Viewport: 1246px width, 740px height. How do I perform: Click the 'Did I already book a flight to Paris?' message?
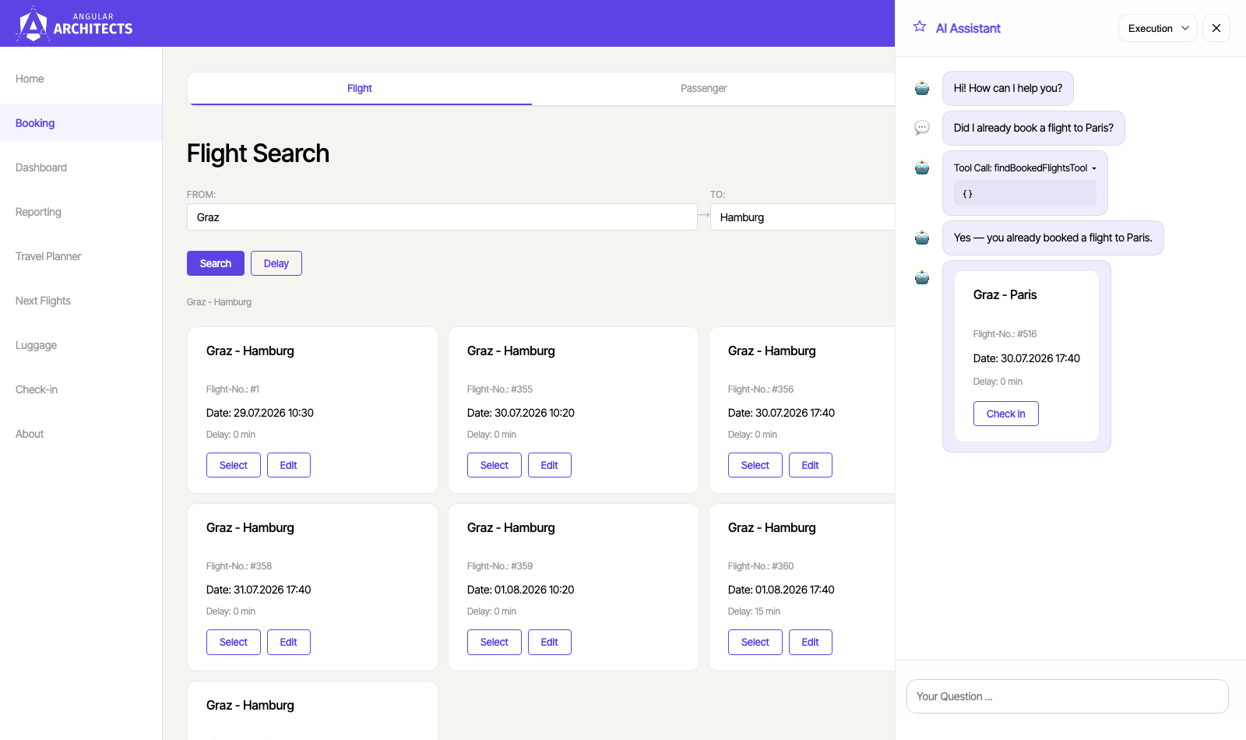coord(1033,128)
